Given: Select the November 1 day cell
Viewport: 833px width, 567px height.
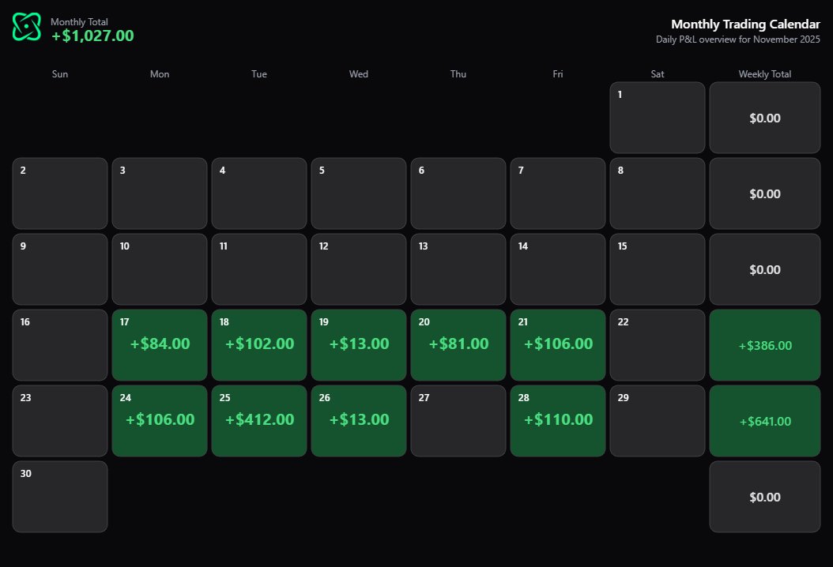Looking at the screenshot, I should (x=658, y=118).
